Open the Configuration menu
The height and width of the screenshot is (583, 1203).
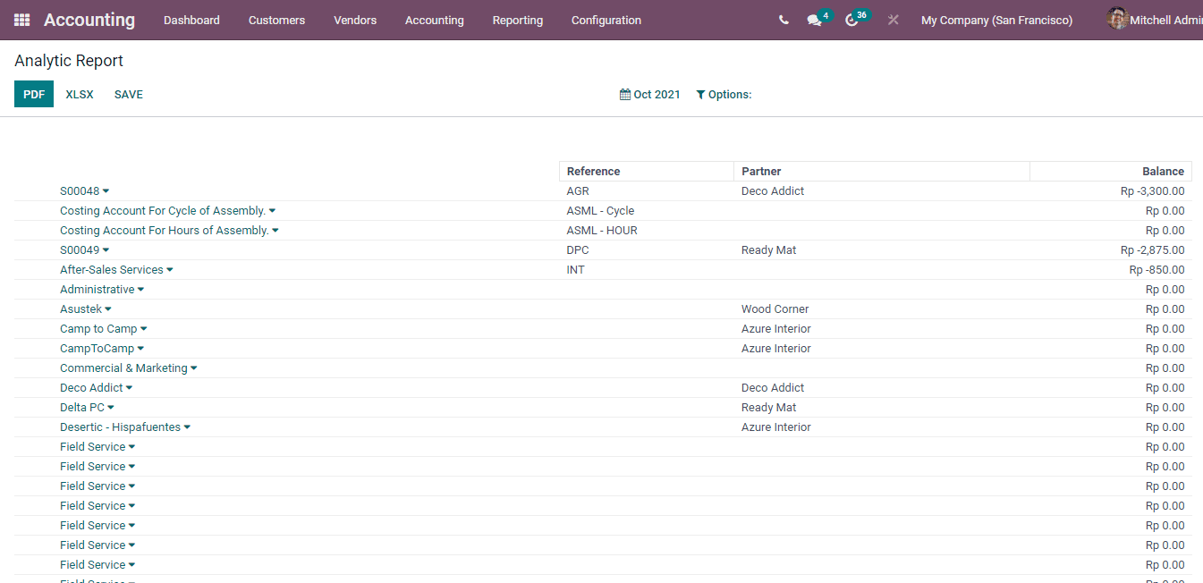606,20
